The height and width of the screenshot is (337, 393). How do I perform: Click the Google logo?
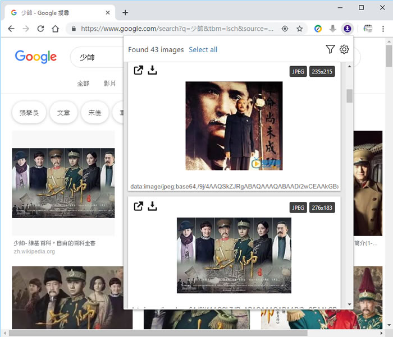tap(36, 57)
